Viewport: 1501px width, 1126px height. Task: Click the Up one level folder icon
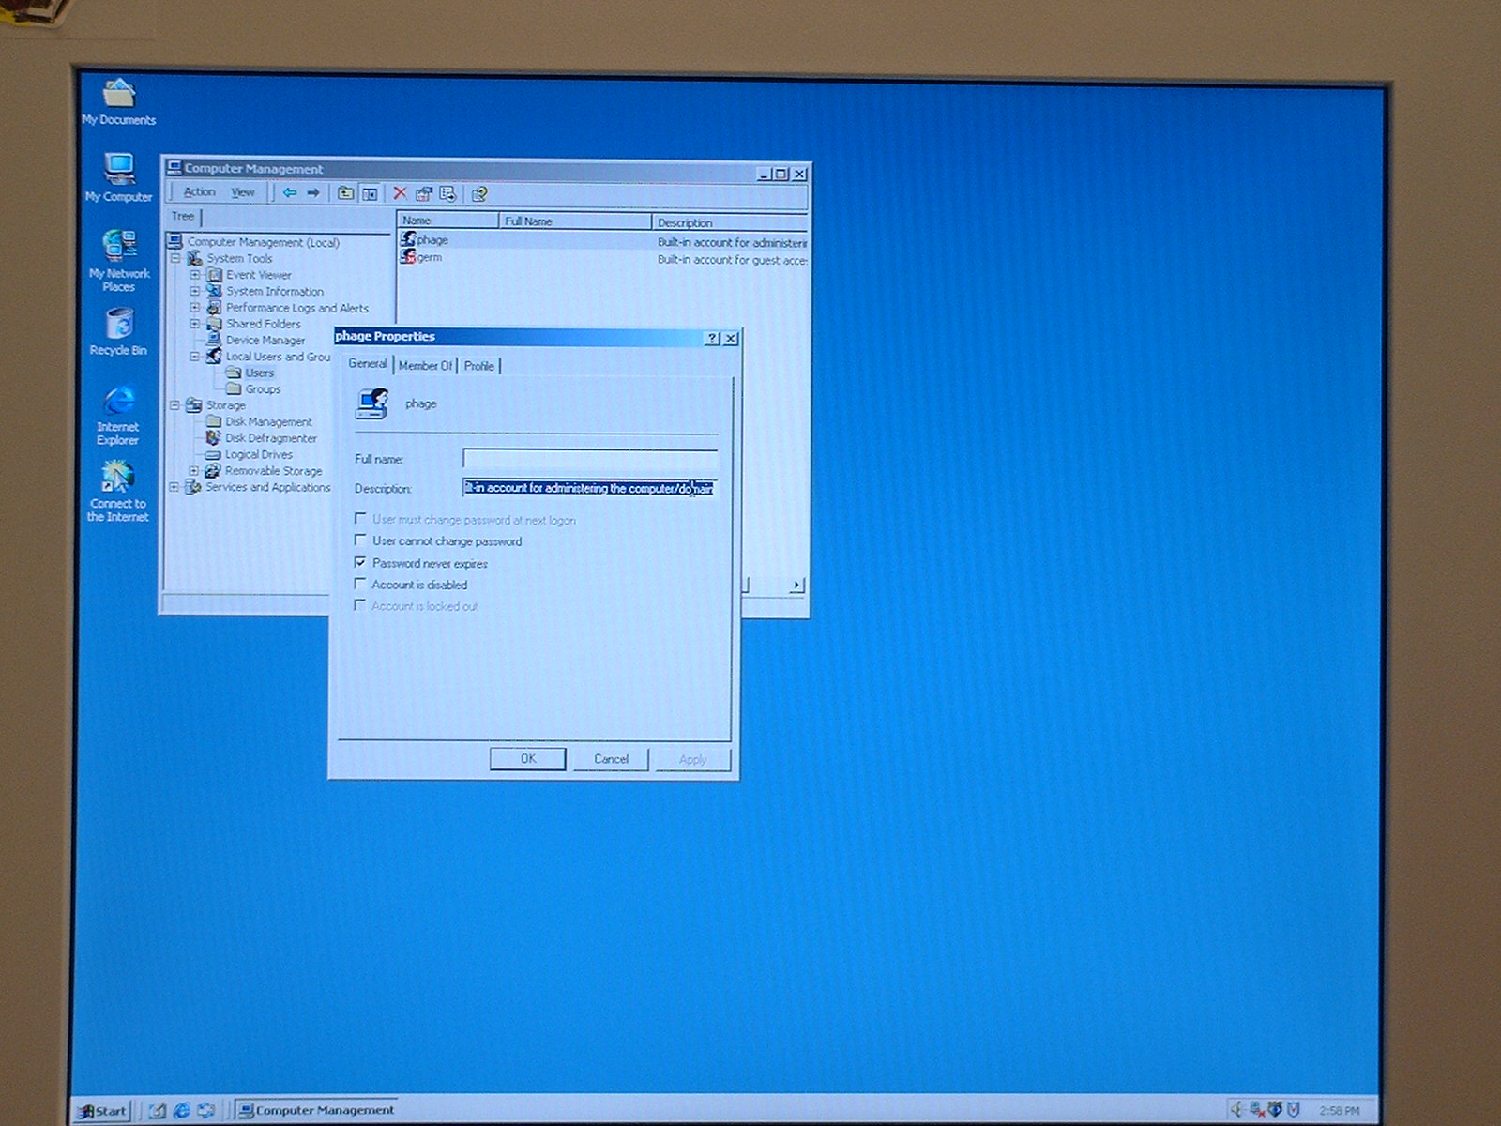pos(346,193)
